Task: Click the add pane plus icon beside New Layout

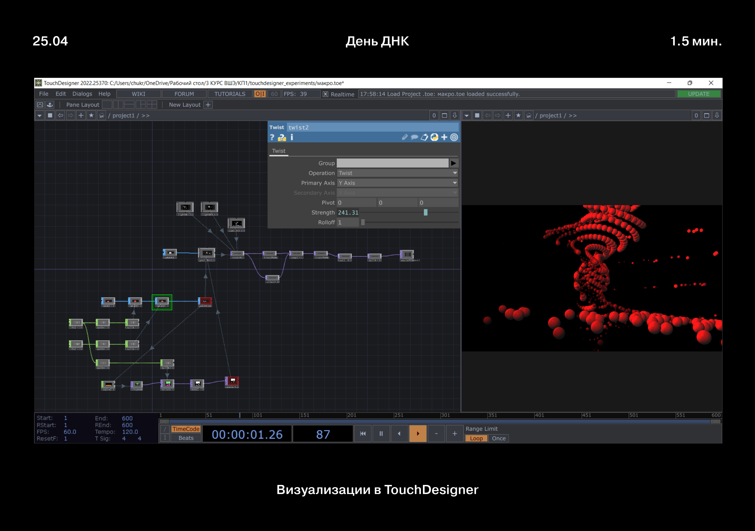Action: 208,105
